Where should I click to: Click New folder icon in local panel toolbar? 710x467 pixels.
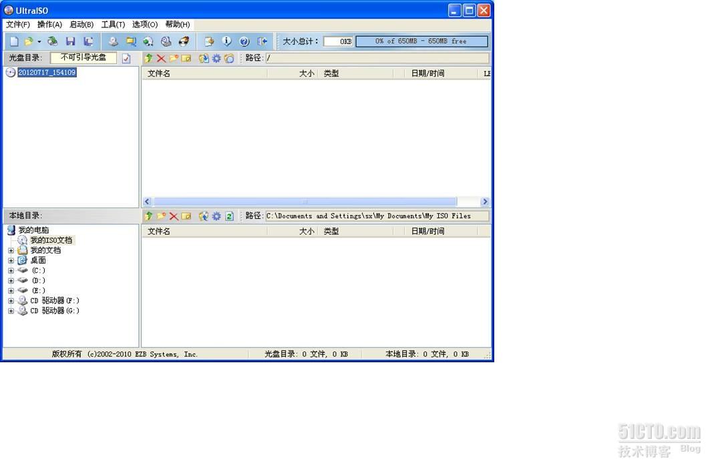161,216
